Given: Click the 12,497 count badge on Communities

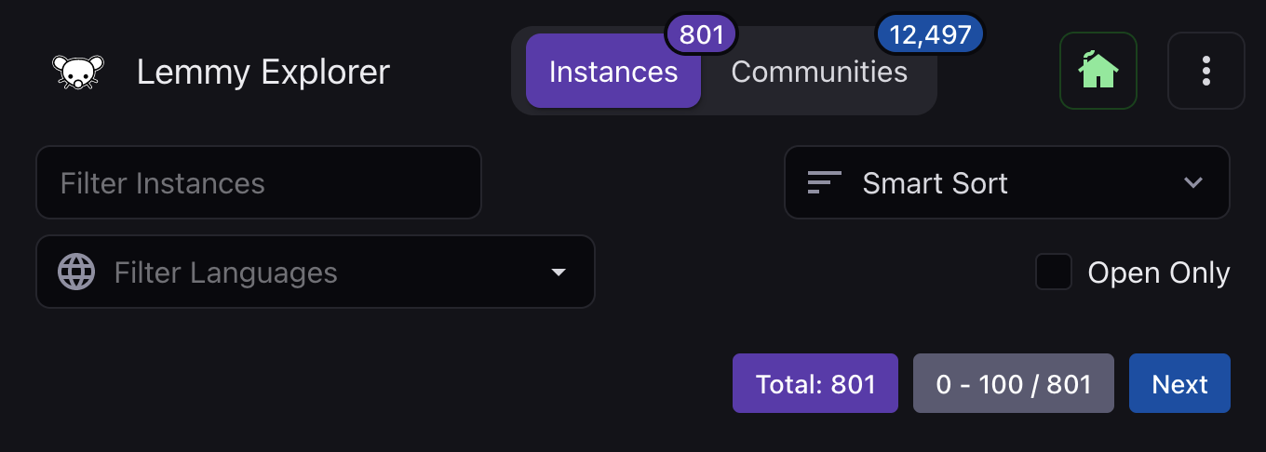Looking at the screenshot, I should (x=930, y=35).
